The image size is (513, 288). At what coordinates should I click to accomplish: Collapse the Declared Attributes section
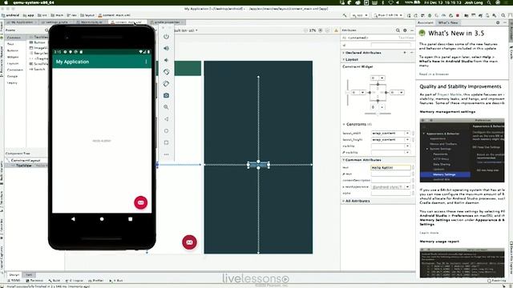pos(344,53)
